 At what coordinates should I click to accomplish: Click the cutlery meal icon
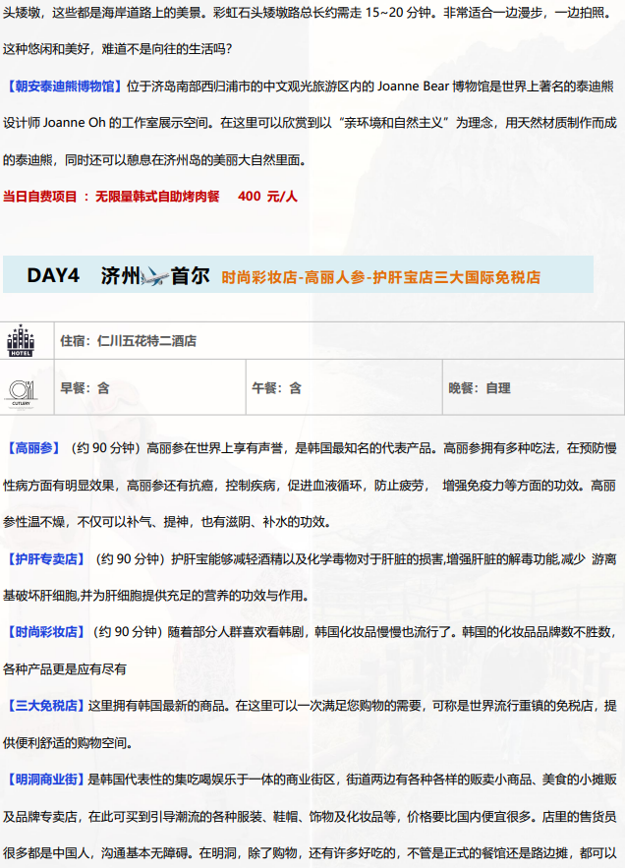click(20, 387)
